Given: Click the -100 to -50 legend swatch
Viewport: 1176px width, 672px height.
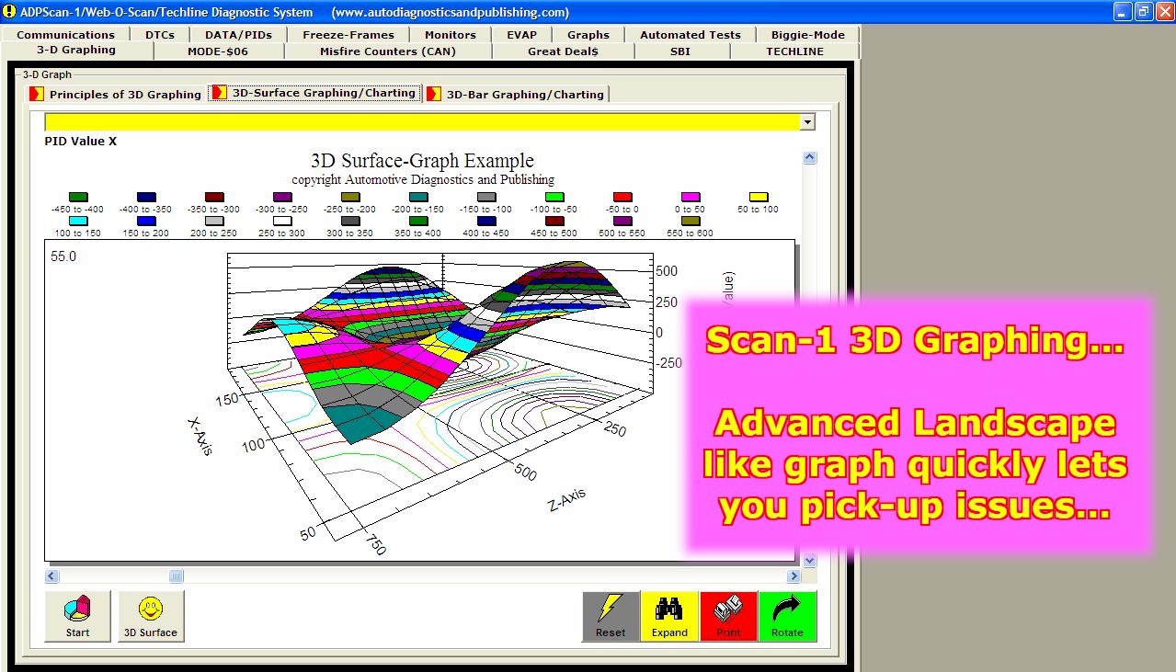Looking at the screenshot, I should [554, 197].
